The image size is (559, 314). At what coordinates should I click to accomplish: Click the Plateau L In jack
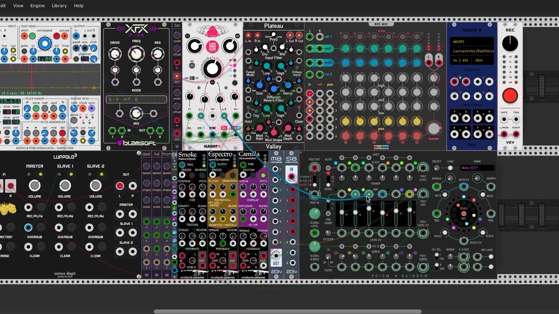click(x=248, y=35)
